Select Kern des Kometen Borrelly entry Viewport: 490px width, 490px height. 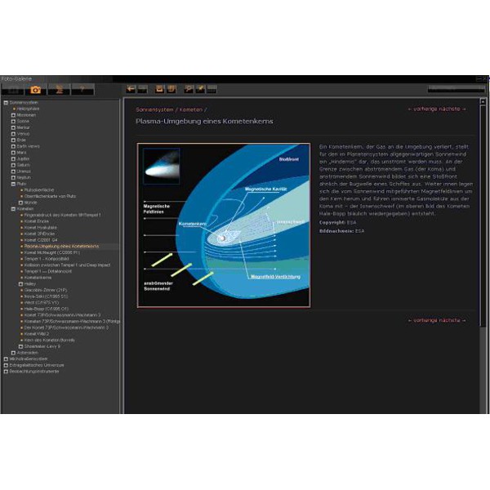pyautogui.click(x=49, y=340)
